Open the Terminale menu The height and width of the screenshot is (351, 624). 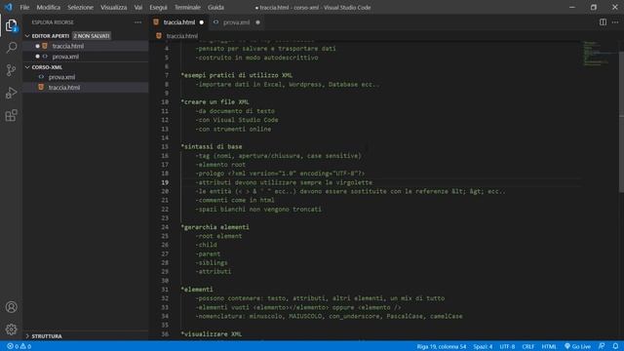coord(187,7)
